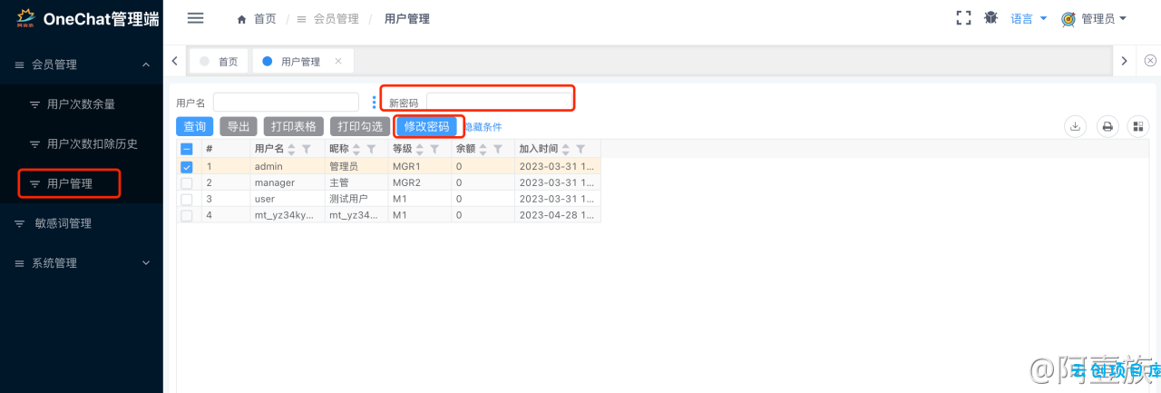Click the OneChat logo icon
Screen dimensions: 1161x393
point(25,18)
